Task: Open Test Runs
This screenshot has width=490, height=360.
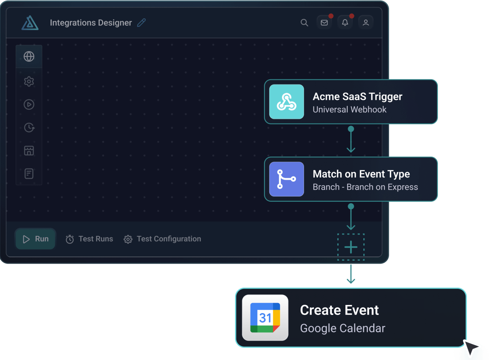Action: coord(89,239)
